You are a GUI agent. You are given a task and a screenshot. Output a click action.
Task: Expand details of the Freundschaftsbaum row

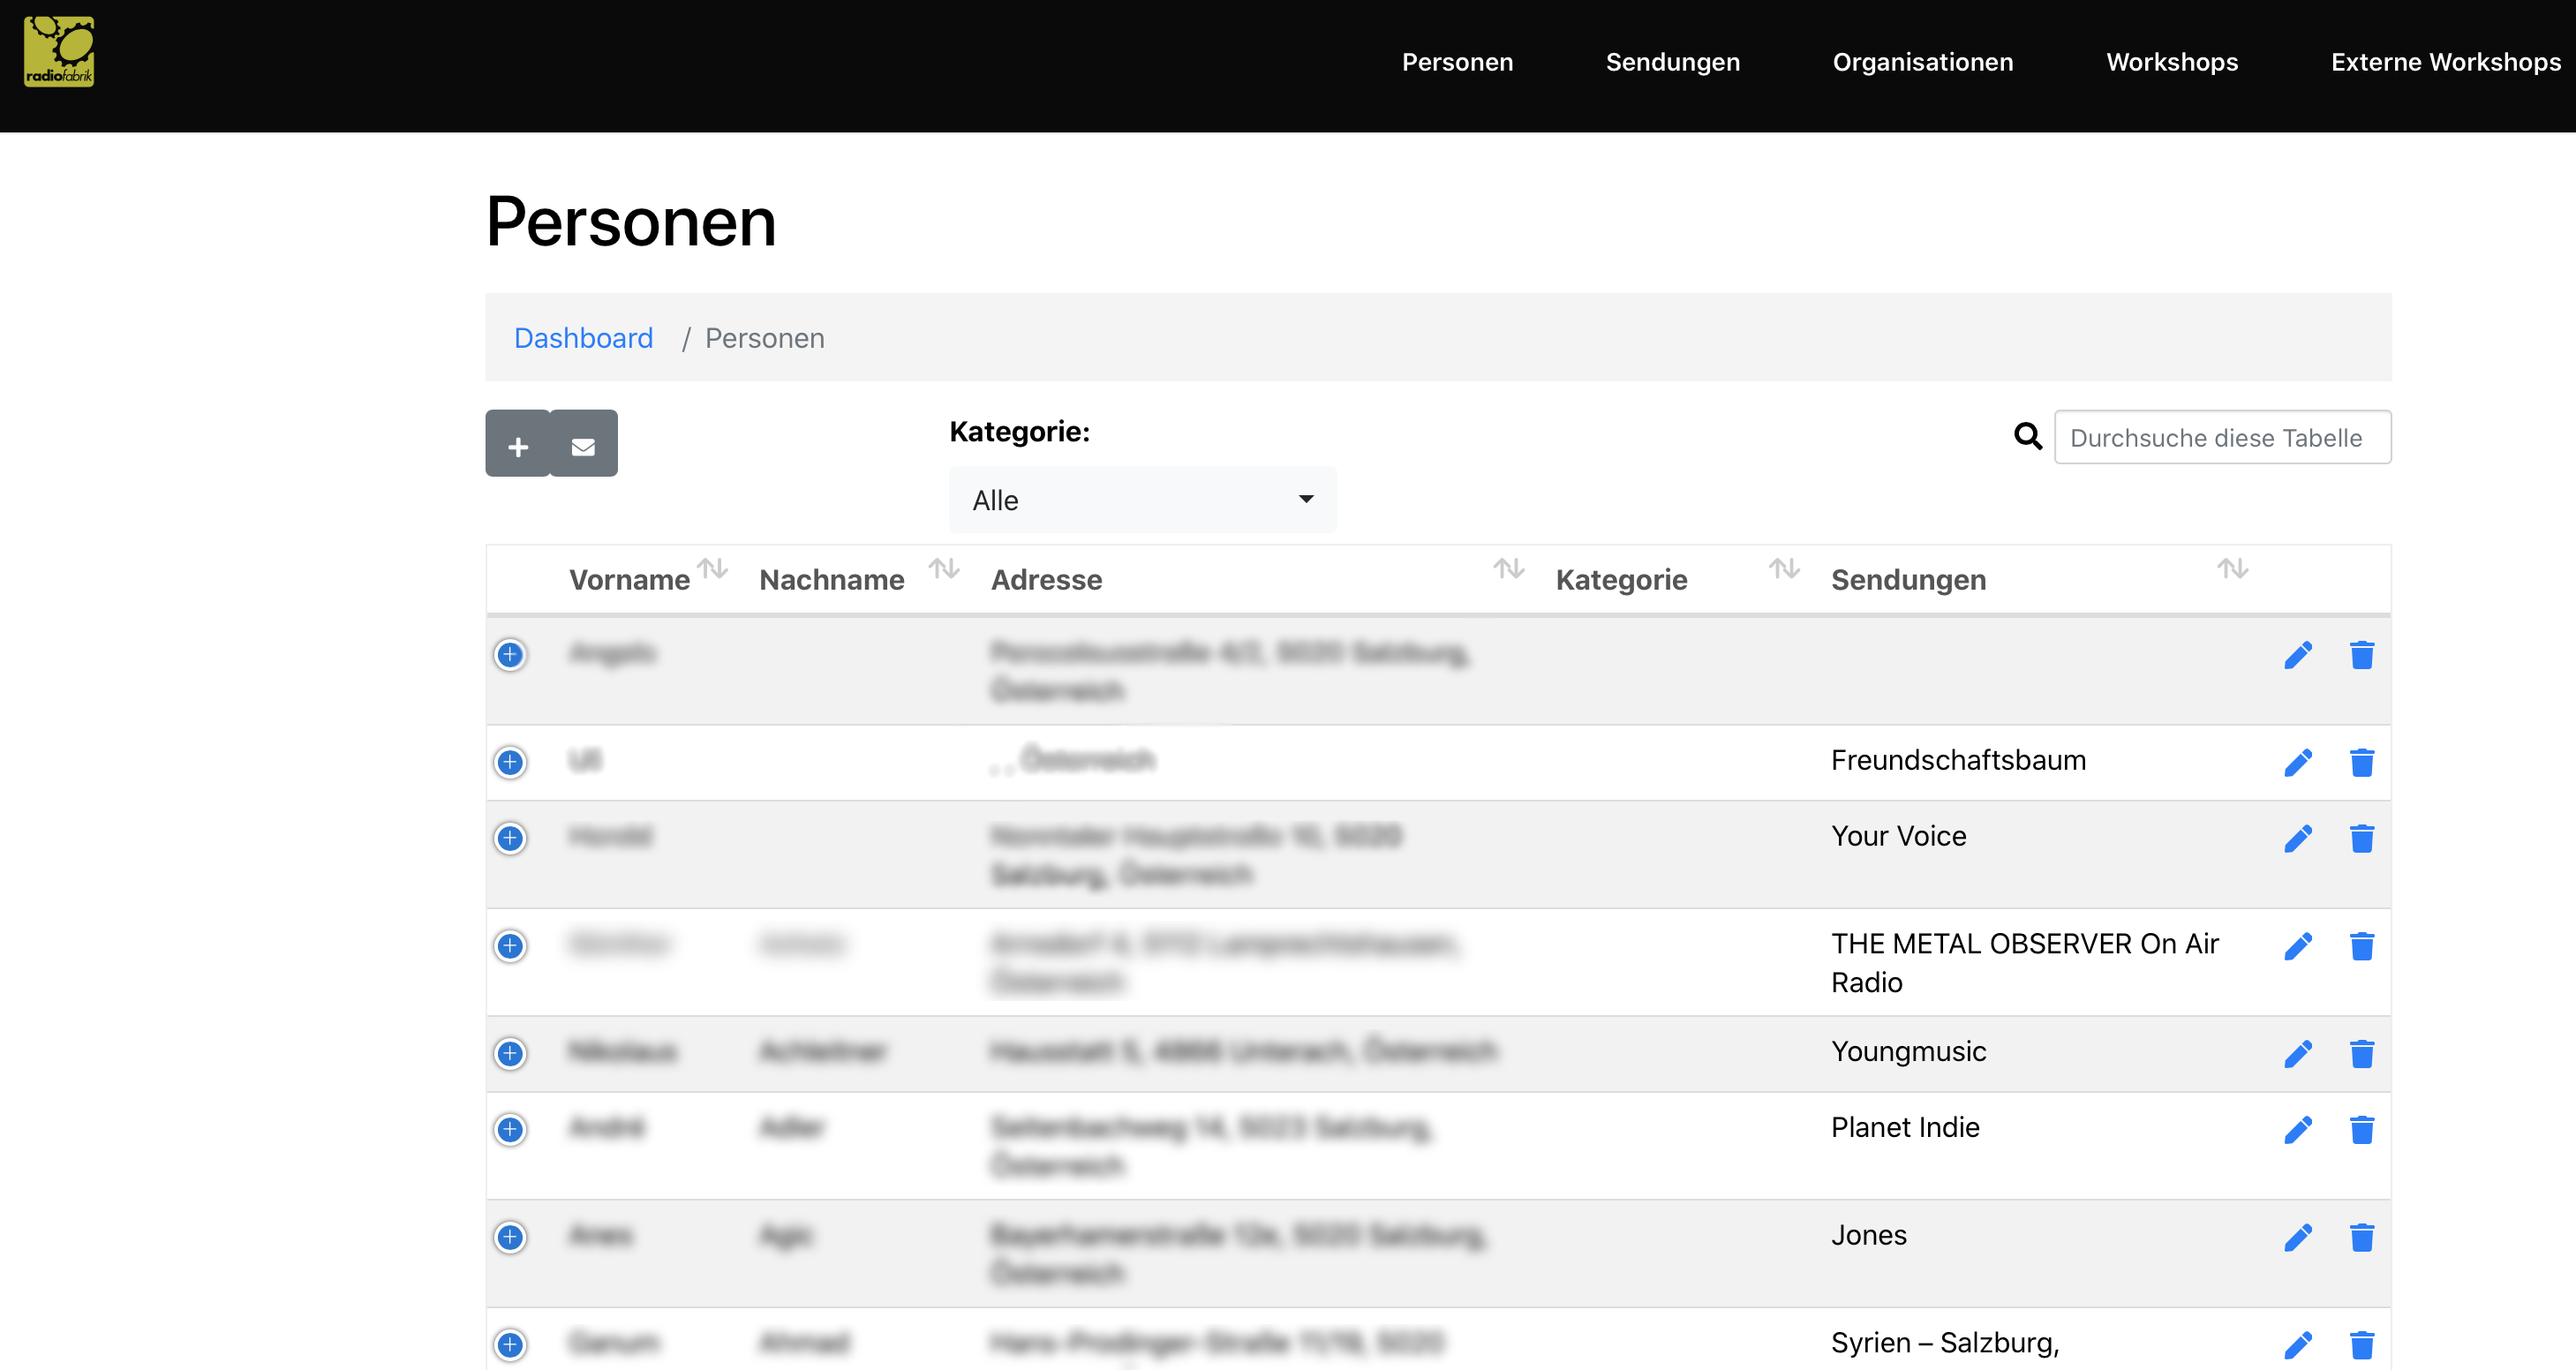[510, 763]
